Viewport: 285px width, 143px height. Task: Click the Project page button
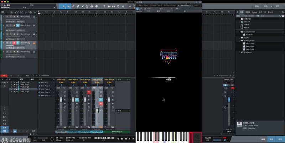tap(278, 6)
